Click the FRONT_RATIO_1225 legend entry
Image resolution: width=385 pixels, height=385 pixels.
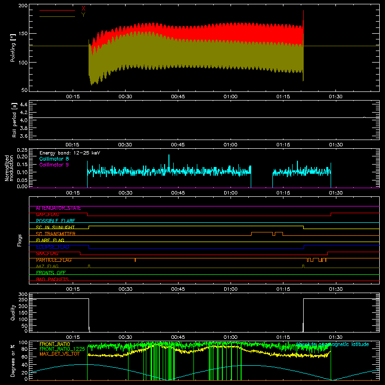pos(62,349)
